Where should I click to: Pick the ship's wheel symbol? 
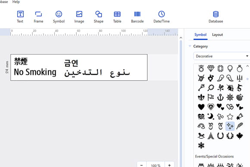click(x=230, y=97)
